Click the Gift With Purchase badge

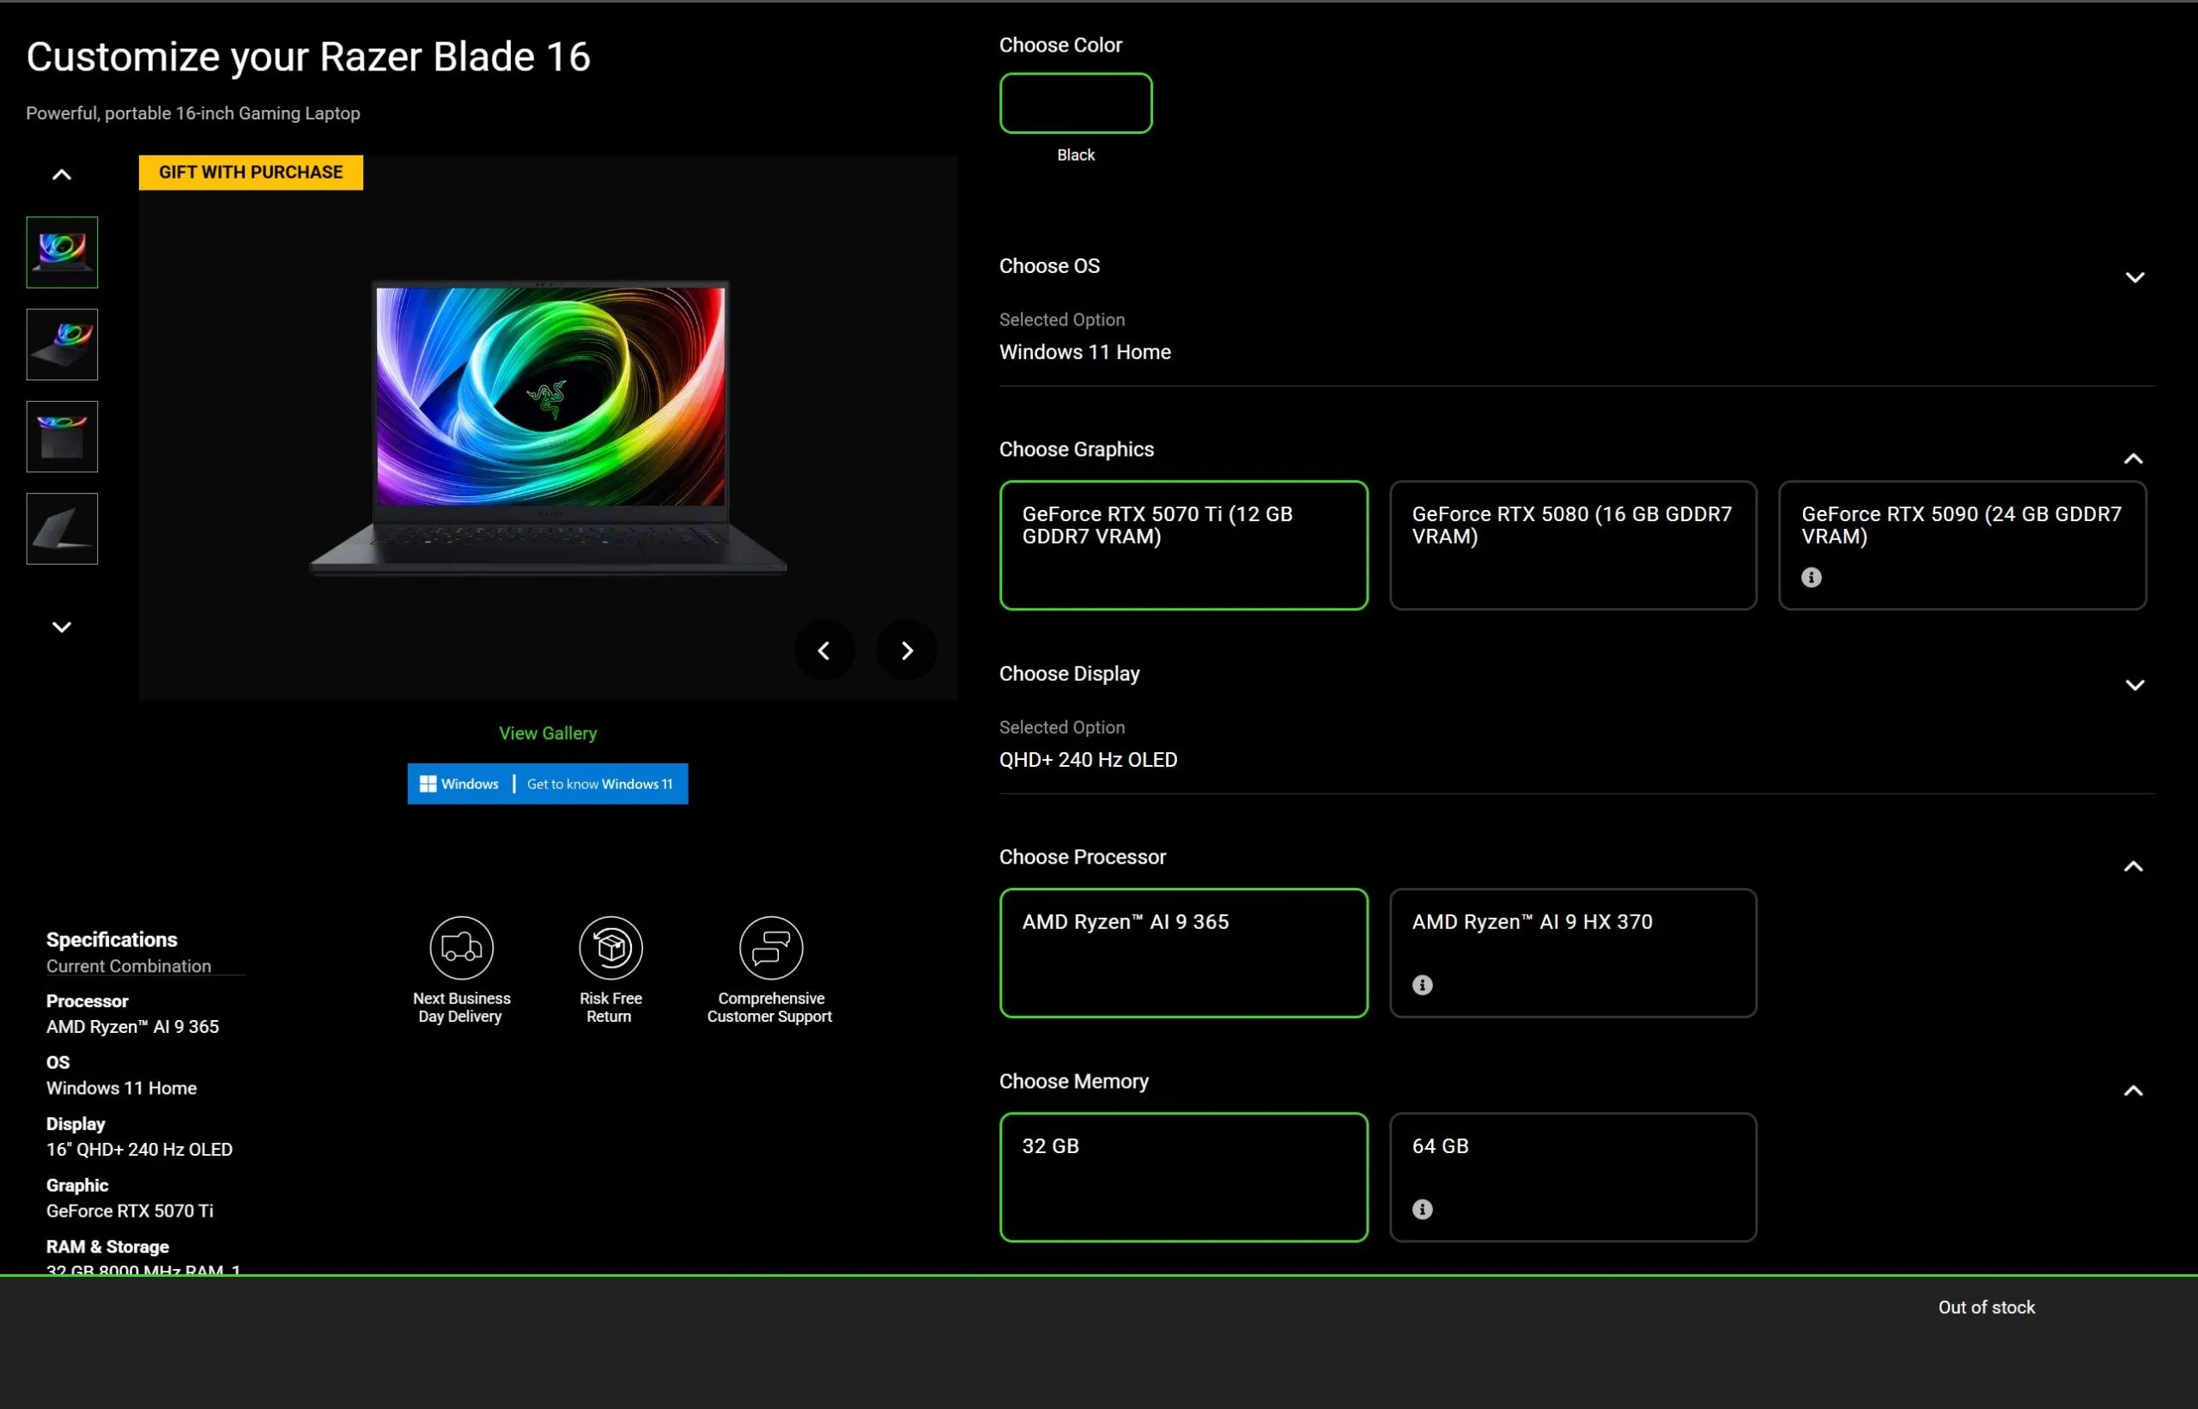251,172
